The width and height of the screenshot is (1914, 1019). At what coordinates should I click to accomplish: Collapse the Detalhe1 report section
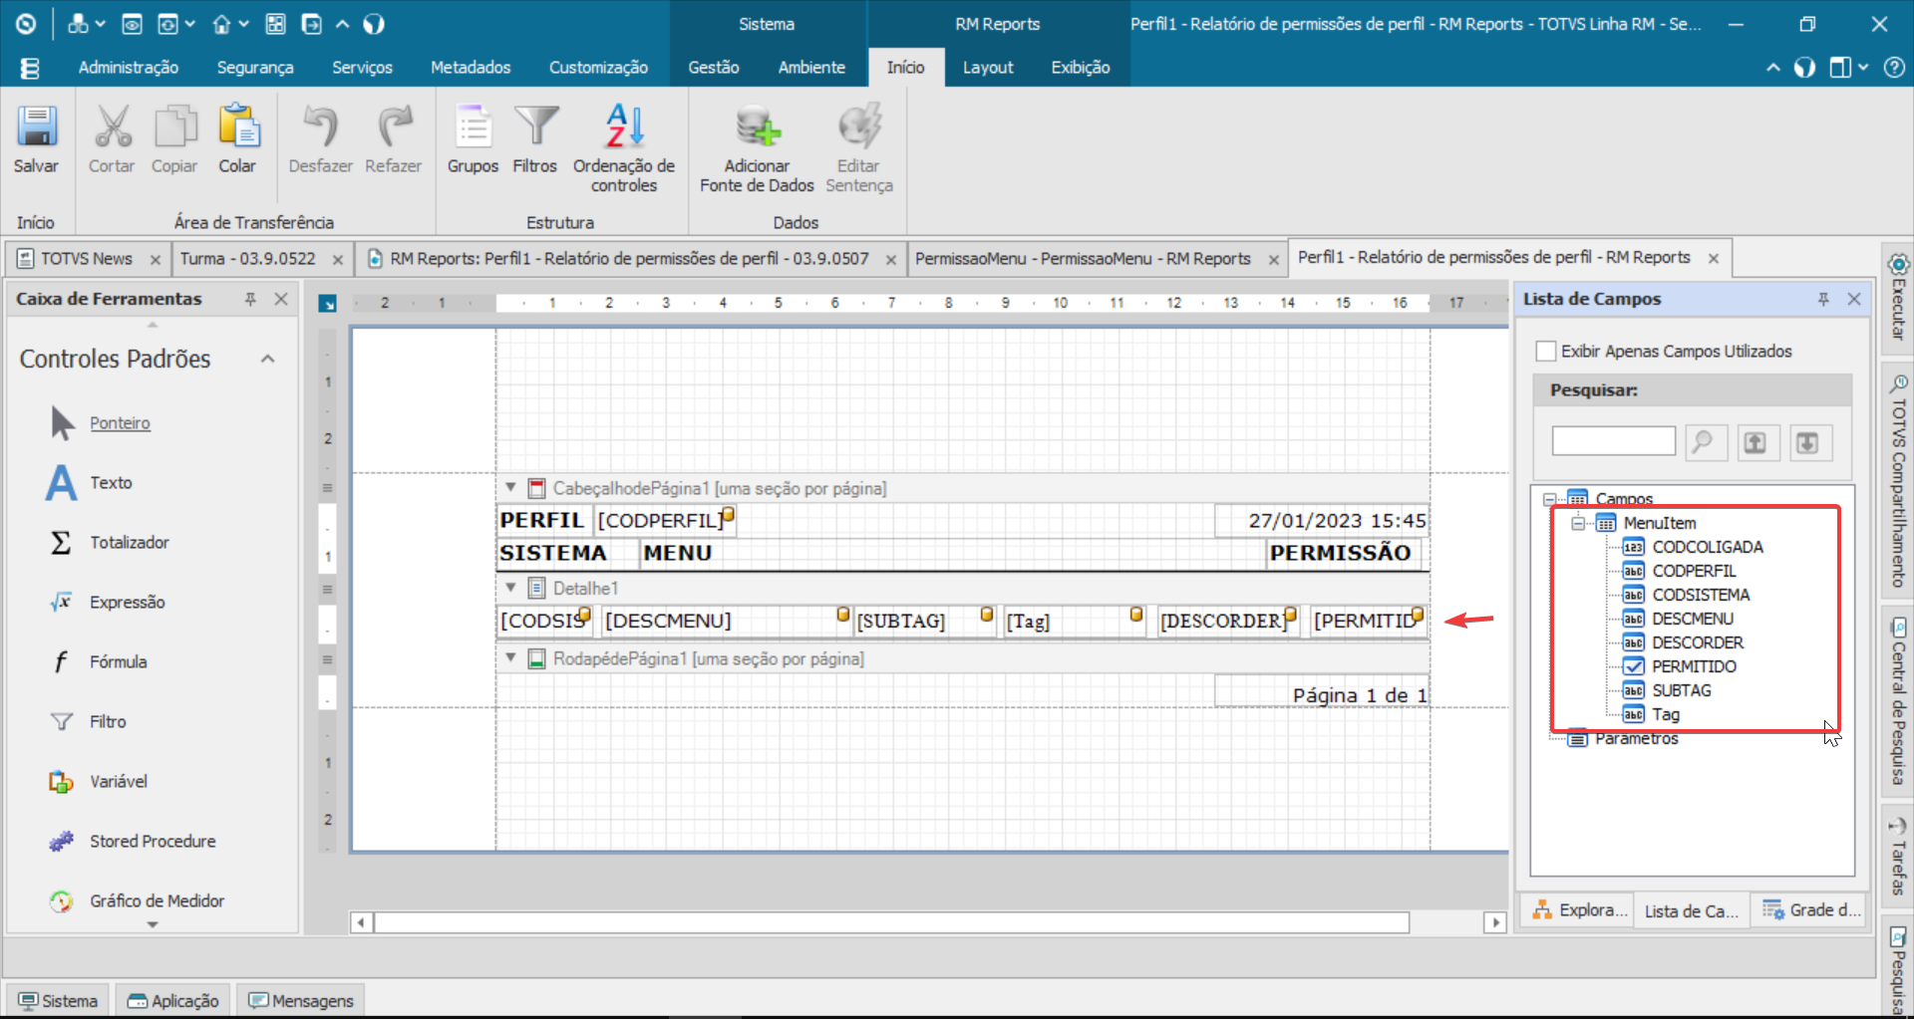[x=510, y=588]
